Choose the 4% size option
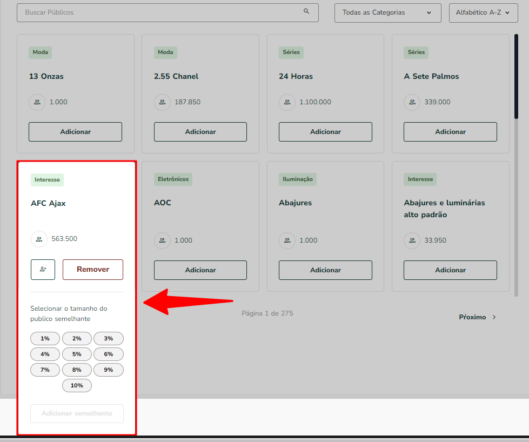Image resolution: width=529 pixels, height=442 pixels. [45, 354]
